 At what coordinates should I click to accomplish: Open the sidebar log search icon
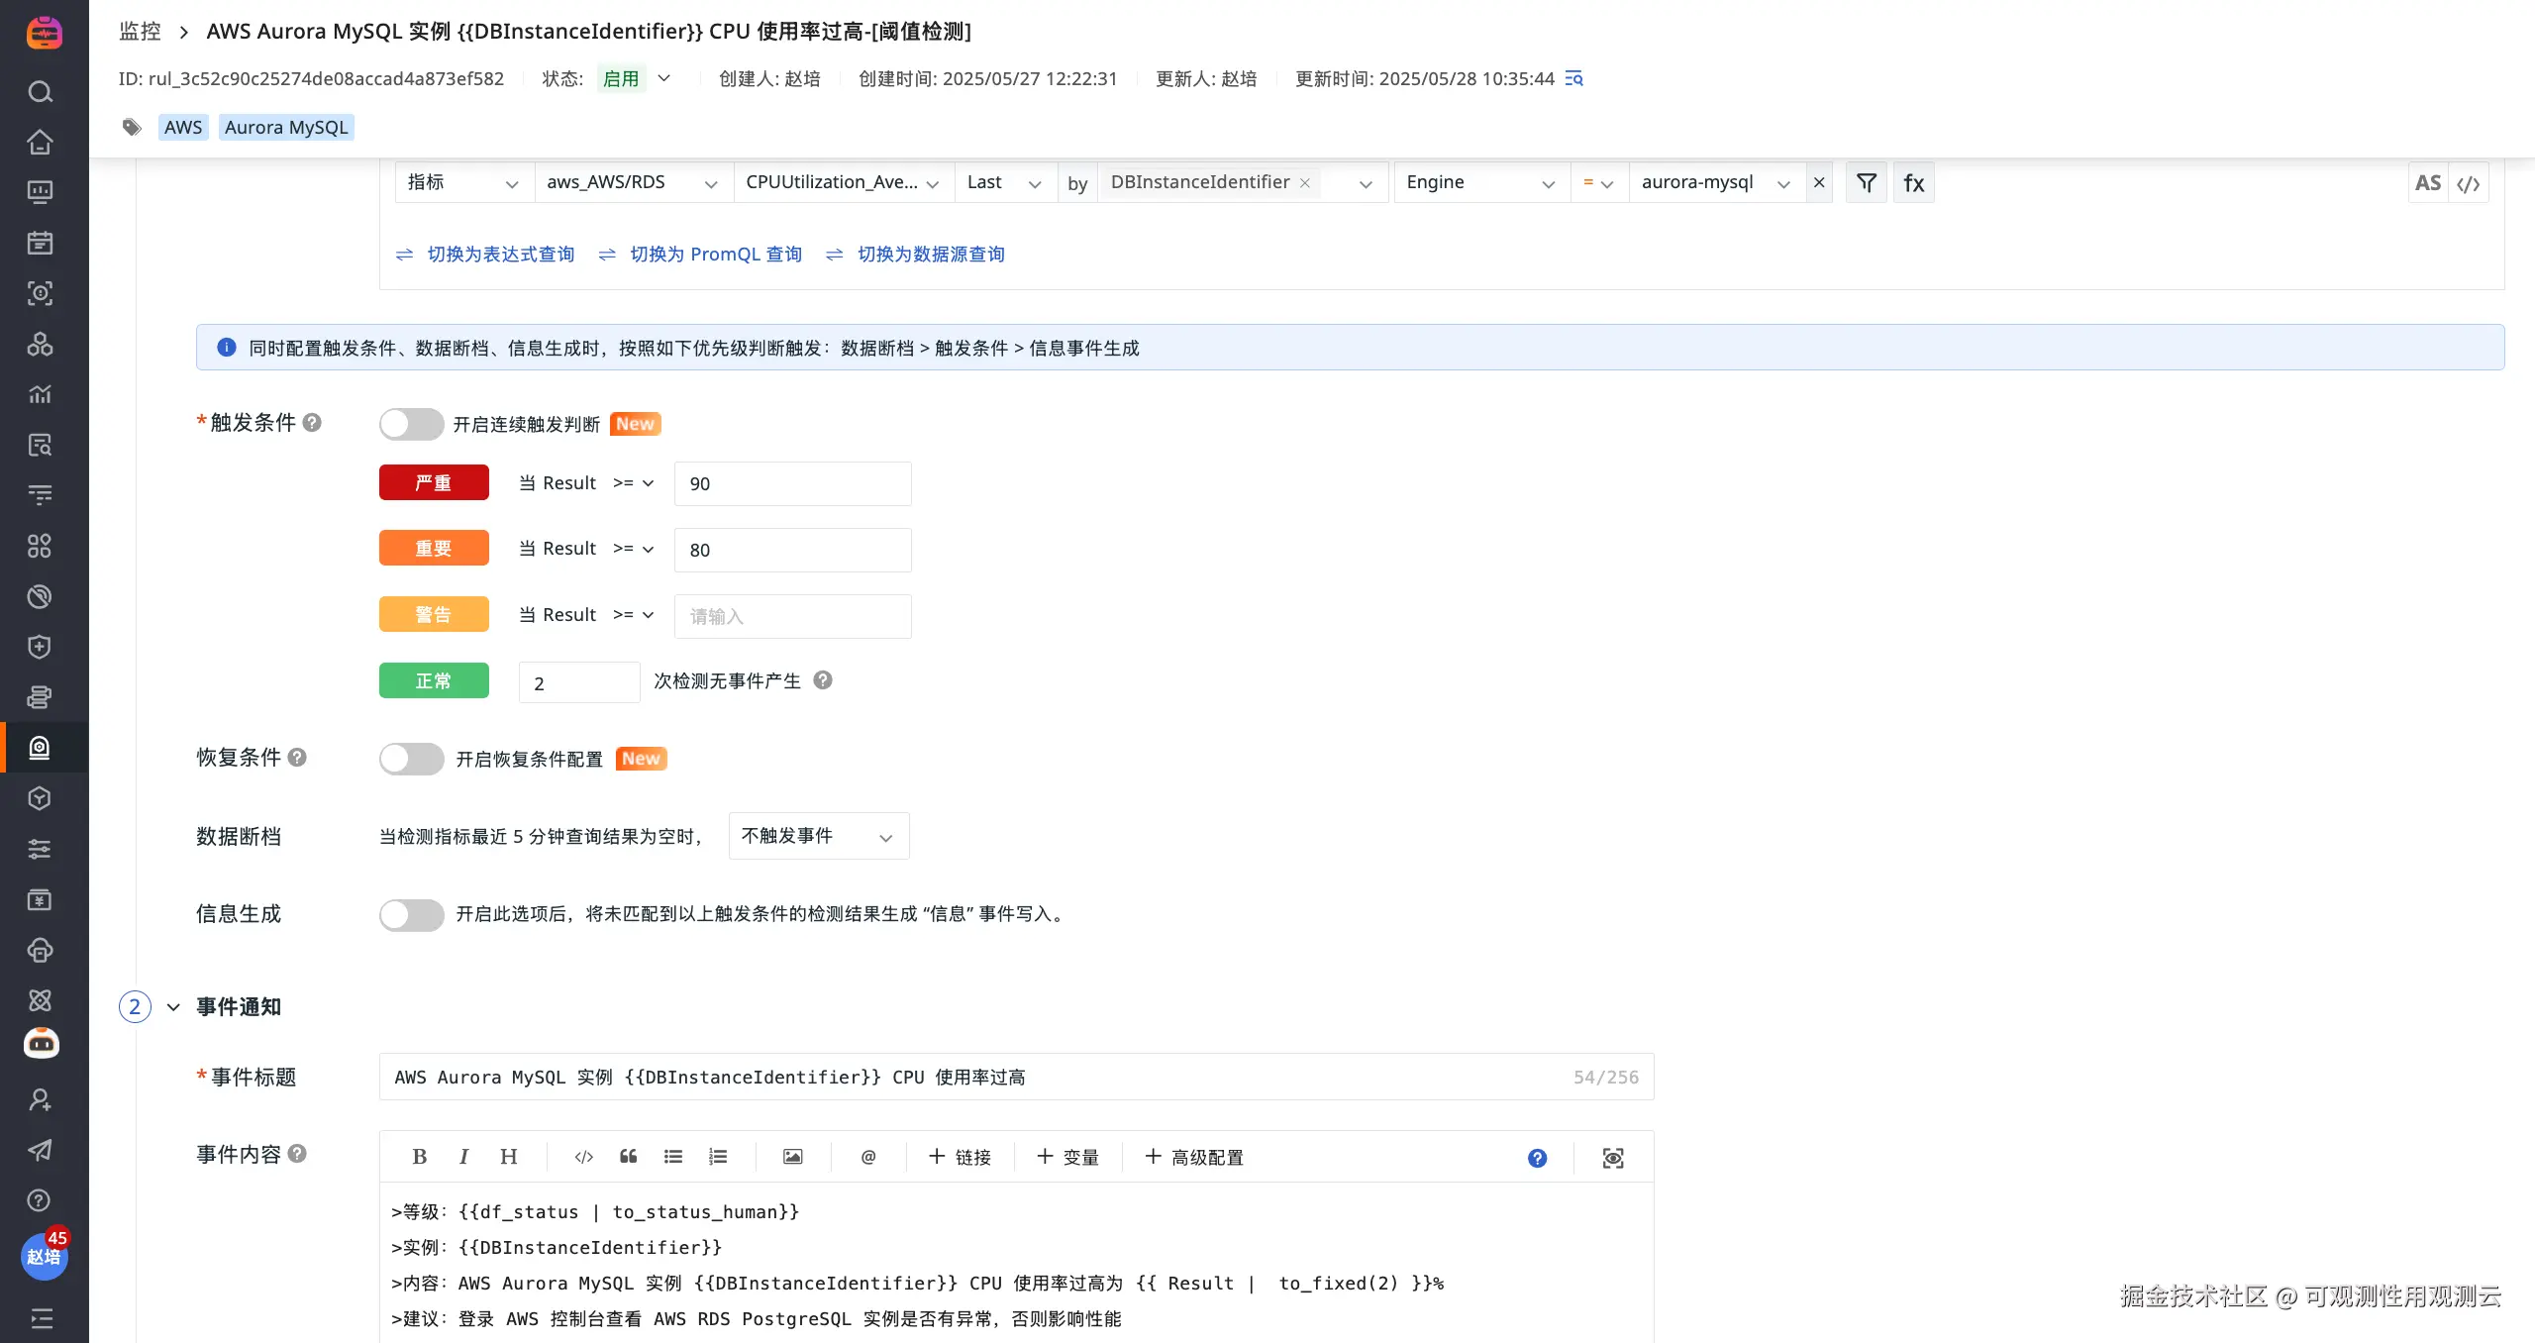coord(40,445)
